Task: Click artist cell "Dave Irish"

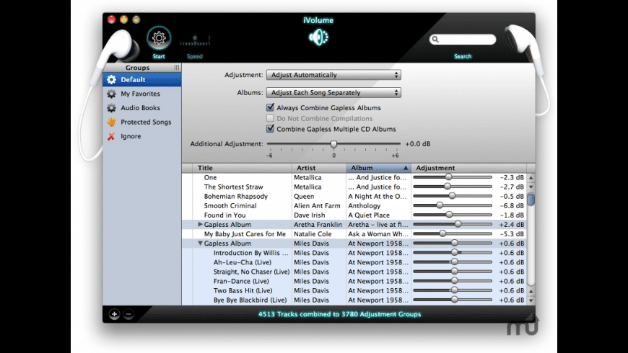Action: [309, 215]
